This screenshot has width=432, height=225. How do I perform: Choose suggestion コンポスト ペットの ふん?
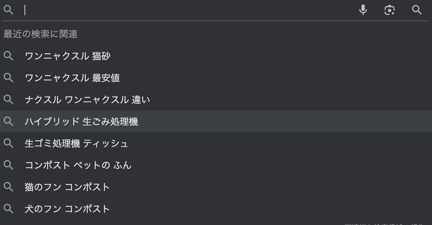tap(78, 165)
